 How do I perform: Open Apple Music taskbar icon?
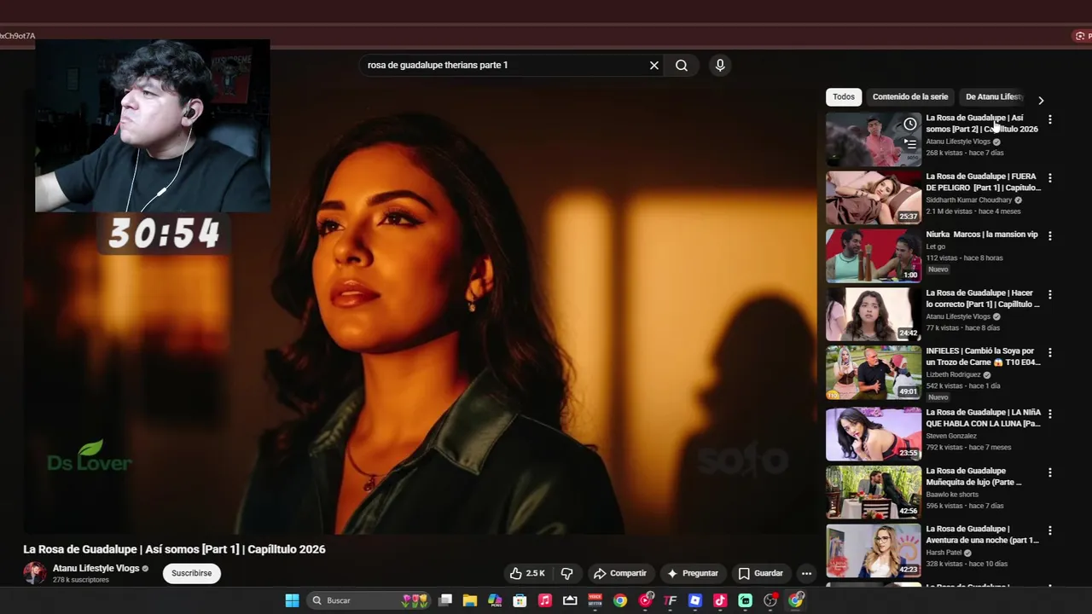coord(545,600)
